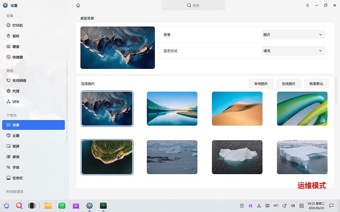Select the small floating iceberg wallpaper
The height and width of the screenshot is (212, 340).
coord(237,157)
